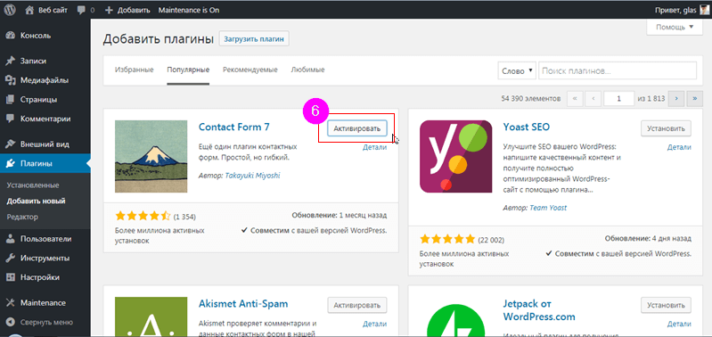Open author link Takayuki Miyoshi

252,175
